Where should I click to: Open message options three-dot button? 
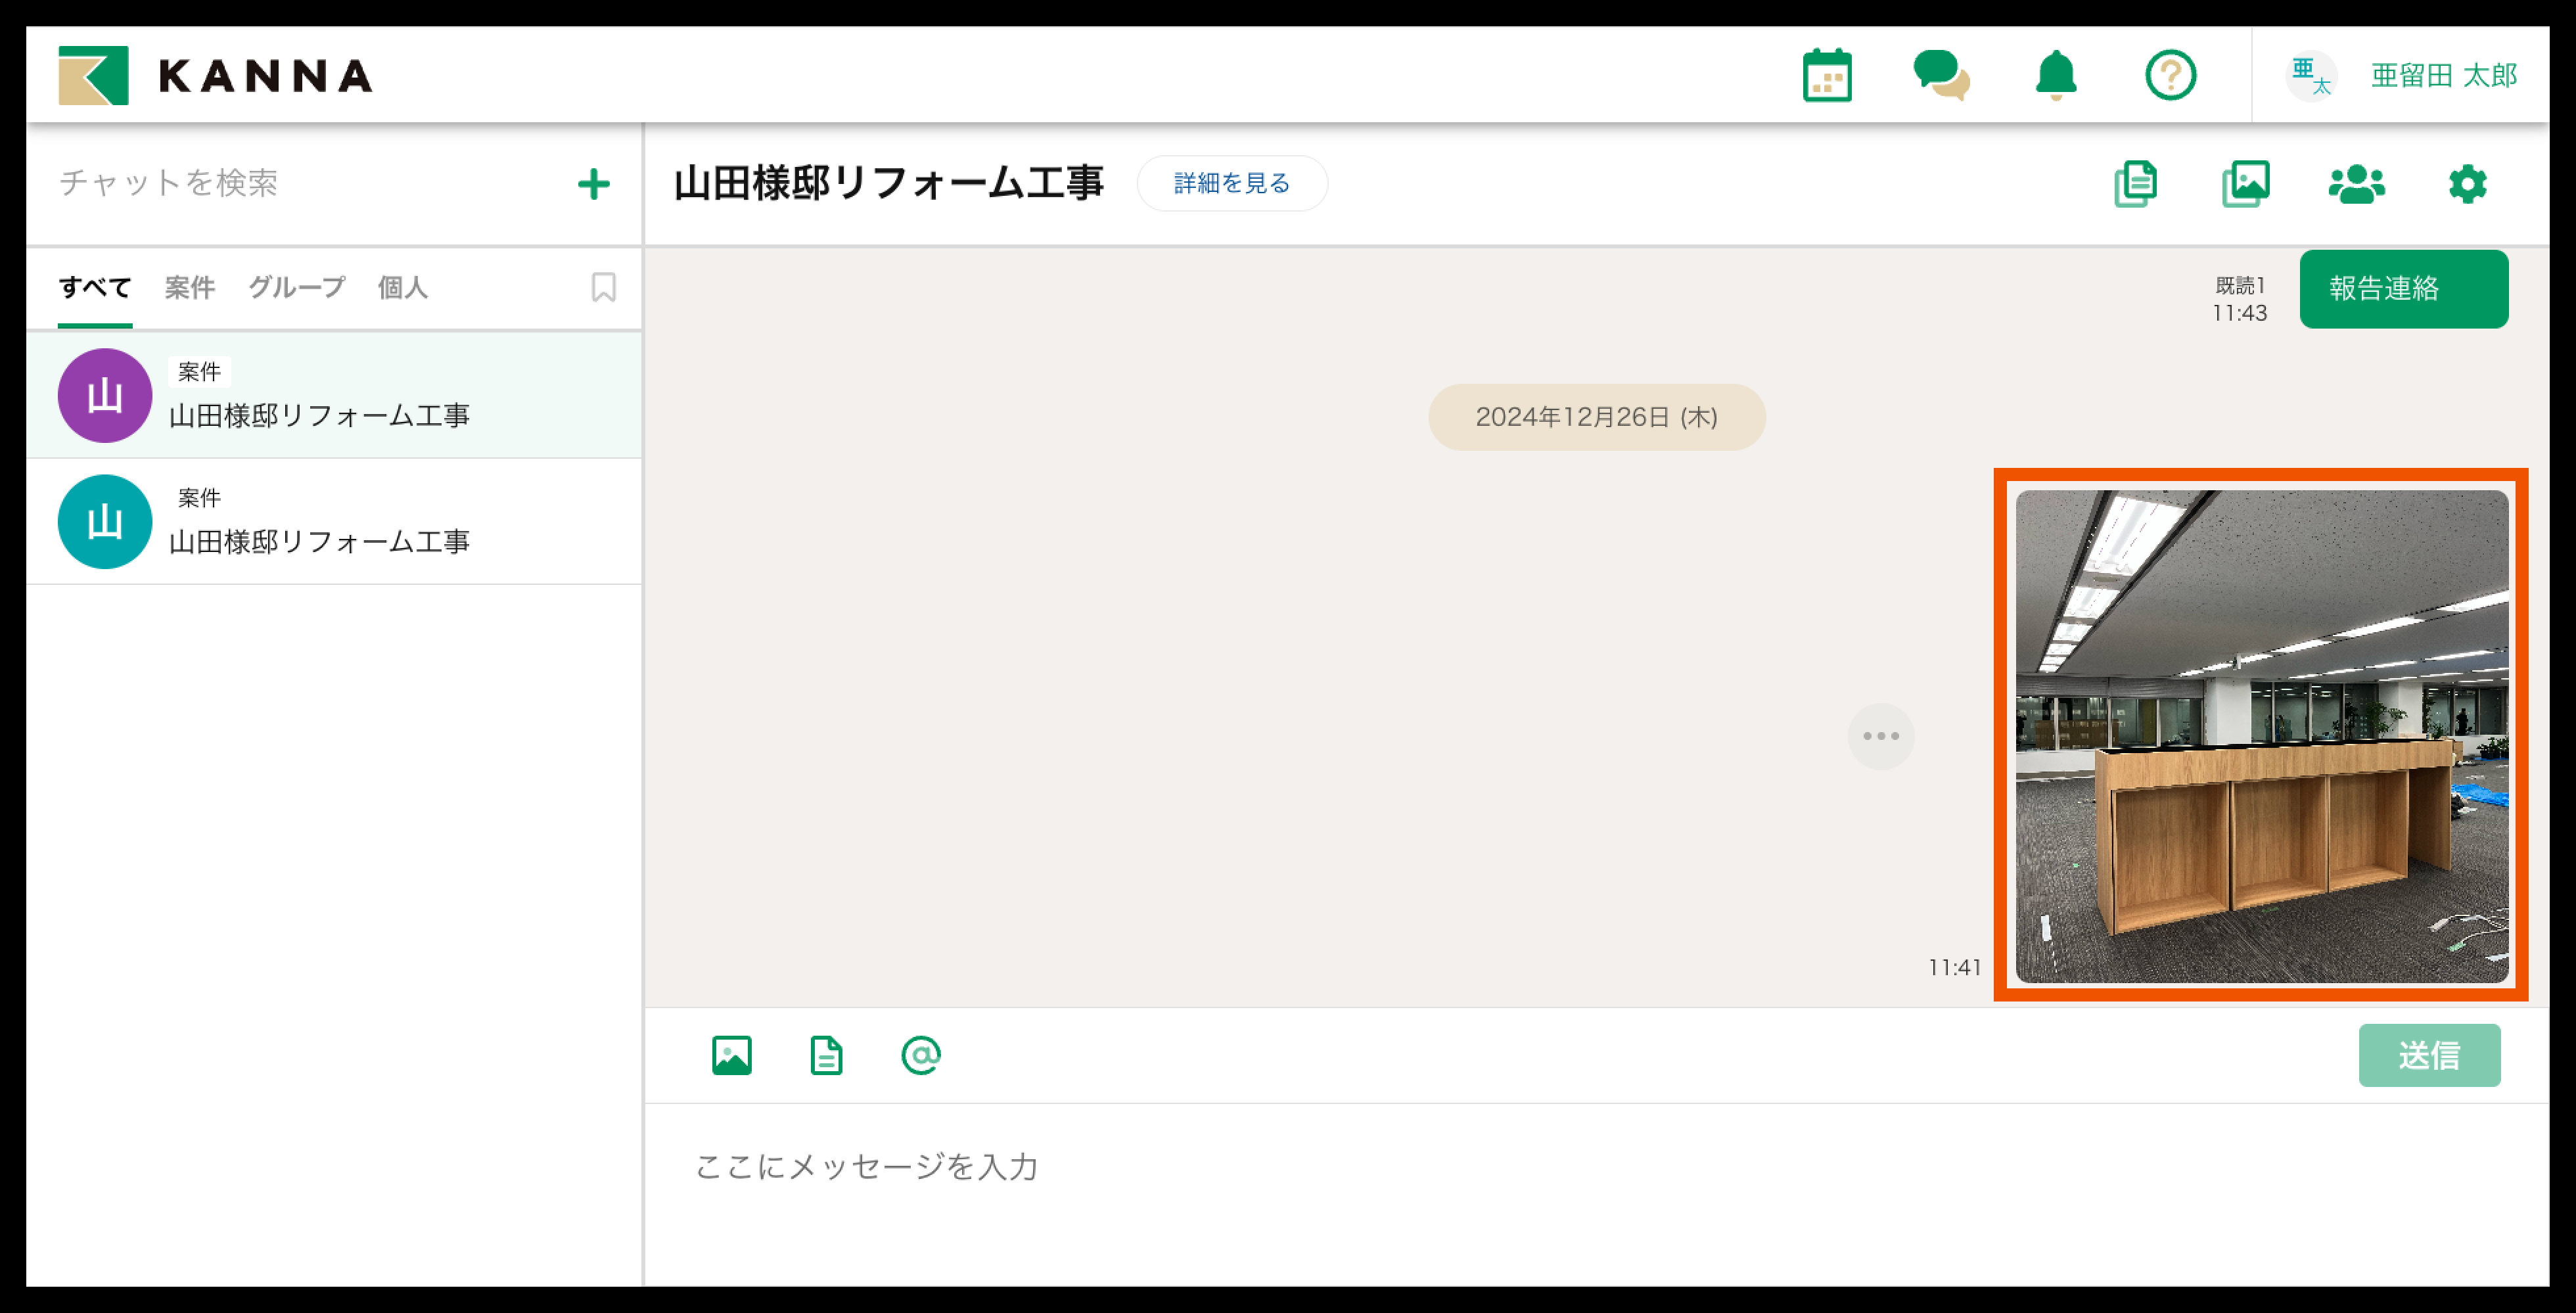tap(1880, 736)
